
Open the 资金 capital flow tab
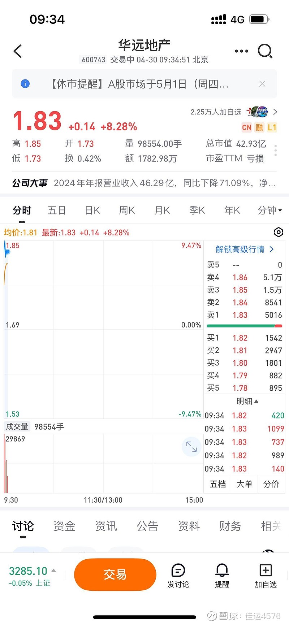tap(64, 526)
